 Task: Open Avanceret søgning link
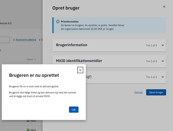pyautogui.click(x=26, y=40)
